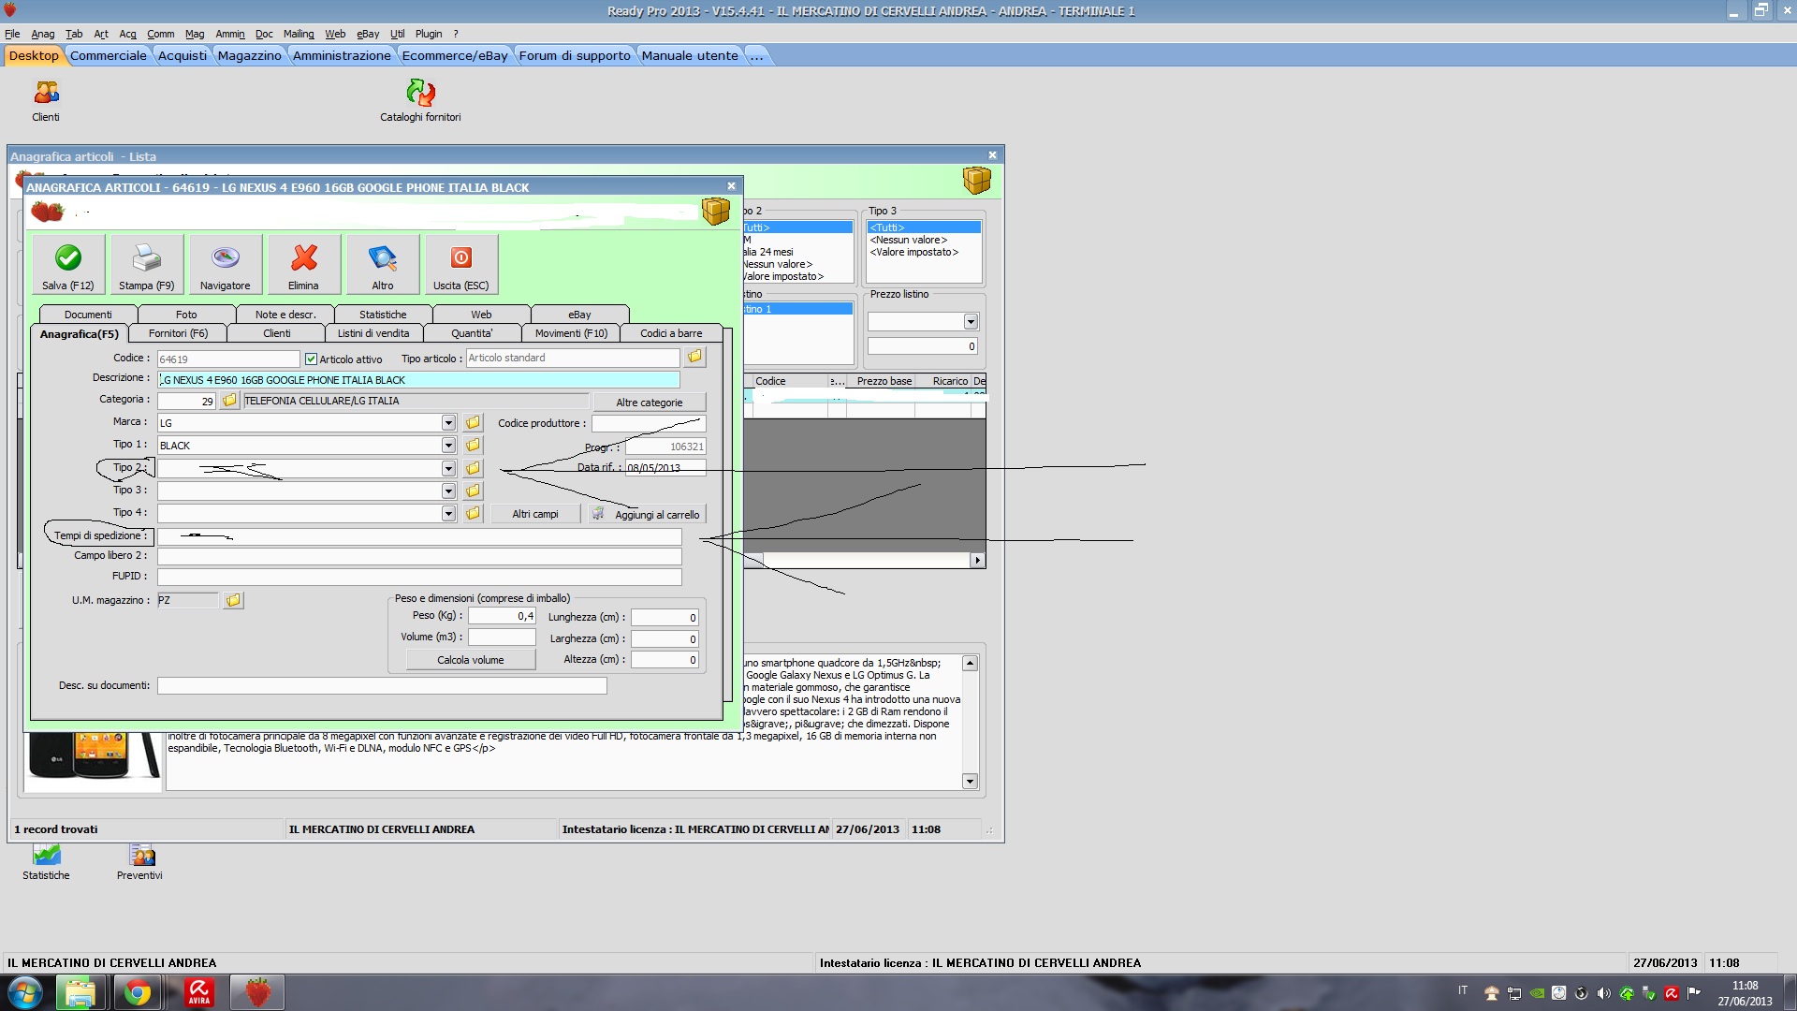The image size is (1797, 1011).
Task: Click Descrizione input field
Action: [x=418, y=380]
